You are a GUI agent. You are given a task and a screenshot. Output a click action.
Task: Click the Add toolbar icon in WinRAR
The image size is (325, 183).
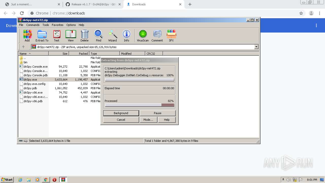[27, 36]
